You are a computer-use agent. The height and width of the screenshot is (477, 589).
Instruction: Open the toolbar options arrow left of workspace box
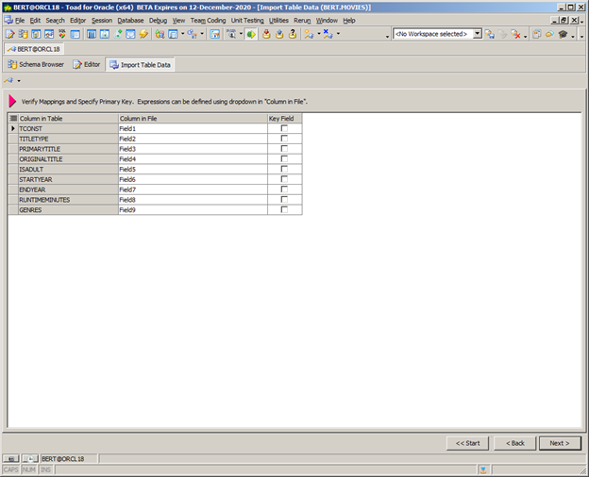387,37
